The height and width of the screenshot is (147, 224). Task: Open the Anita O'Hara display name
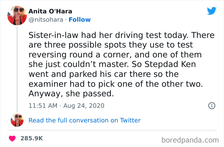tap(50, 11)
